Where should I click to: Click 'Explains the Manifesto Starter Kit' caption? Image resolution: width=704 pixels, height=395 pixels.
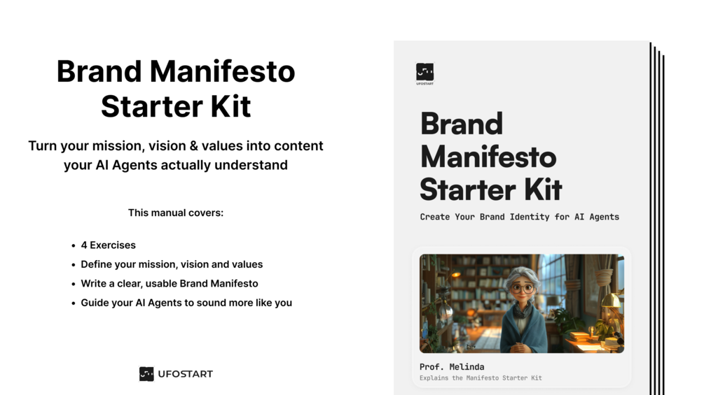[481, 378]
